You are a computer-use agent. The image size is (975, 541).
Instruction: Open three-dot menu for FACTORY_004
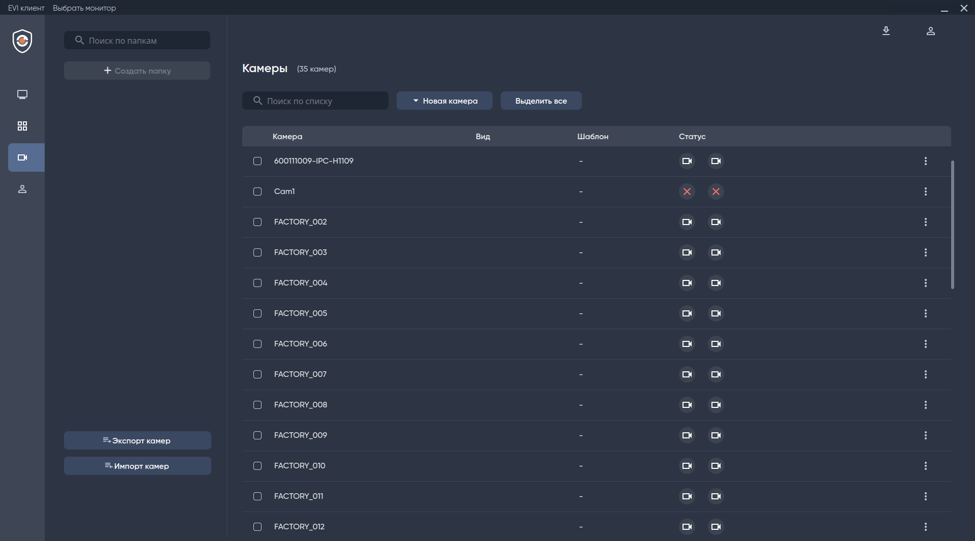click(x=925, y=283)
